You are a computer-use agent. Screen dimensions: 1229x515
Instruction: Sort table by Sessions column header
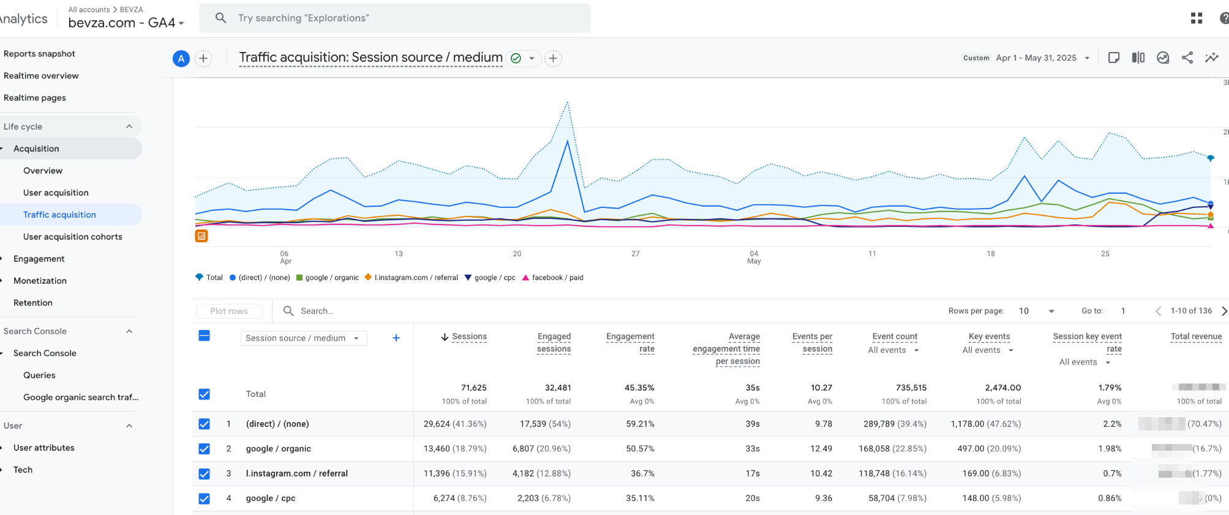pos(468,336)
